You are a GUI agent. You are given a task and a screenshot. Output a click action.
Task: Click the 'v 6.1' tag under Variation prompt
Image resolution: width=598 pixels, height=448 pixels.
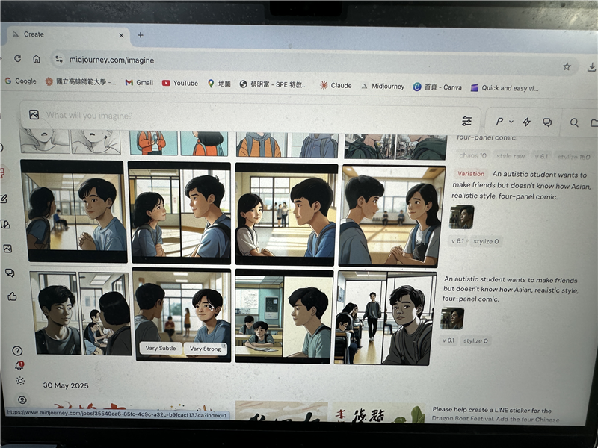(458, 240)
